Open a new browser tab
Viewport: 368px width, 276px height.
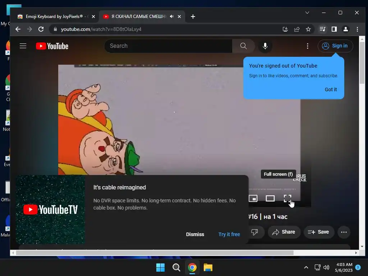[x=193, y=17]
